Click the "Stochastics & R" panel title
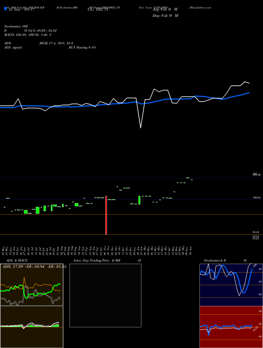 215,260
